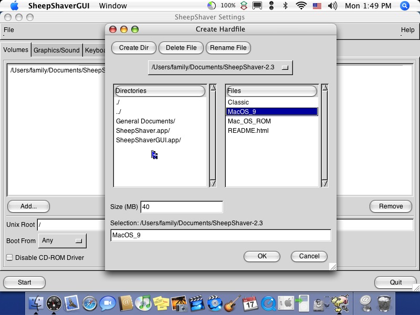Select the Classic file
Image resolution: width=420 pixels, height=315 pixels.
click(x=238, y=102)
